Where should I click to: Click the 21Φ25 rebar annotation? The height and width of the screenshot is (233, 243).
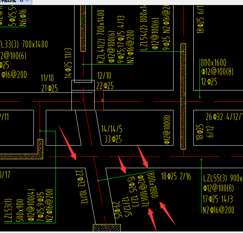pyautogui.click(x=49, y=88)
